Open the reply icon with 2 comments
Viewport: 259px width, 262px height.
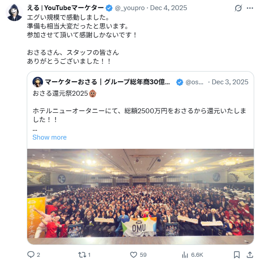pyautogui.click(x=31, y=255)
